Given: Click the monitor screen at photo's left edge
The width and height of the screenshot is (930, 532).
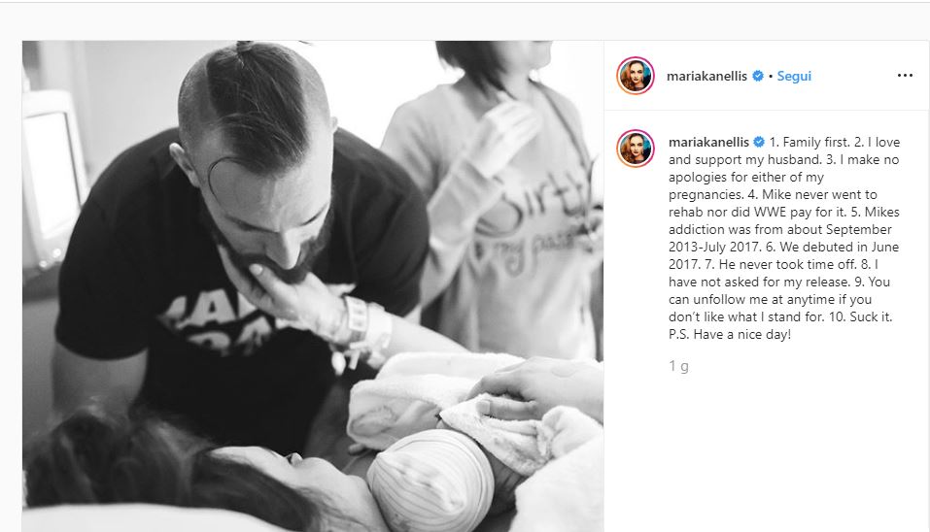Looking at the screenshot, I should [51, 178].
